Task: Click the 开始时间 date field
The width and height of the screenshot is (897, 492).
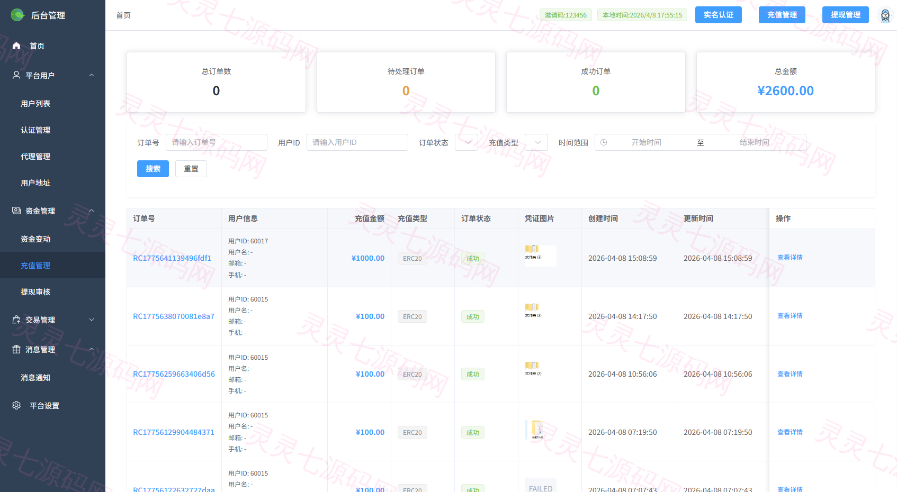Action: pyautogui.click(x=646, y=142)
